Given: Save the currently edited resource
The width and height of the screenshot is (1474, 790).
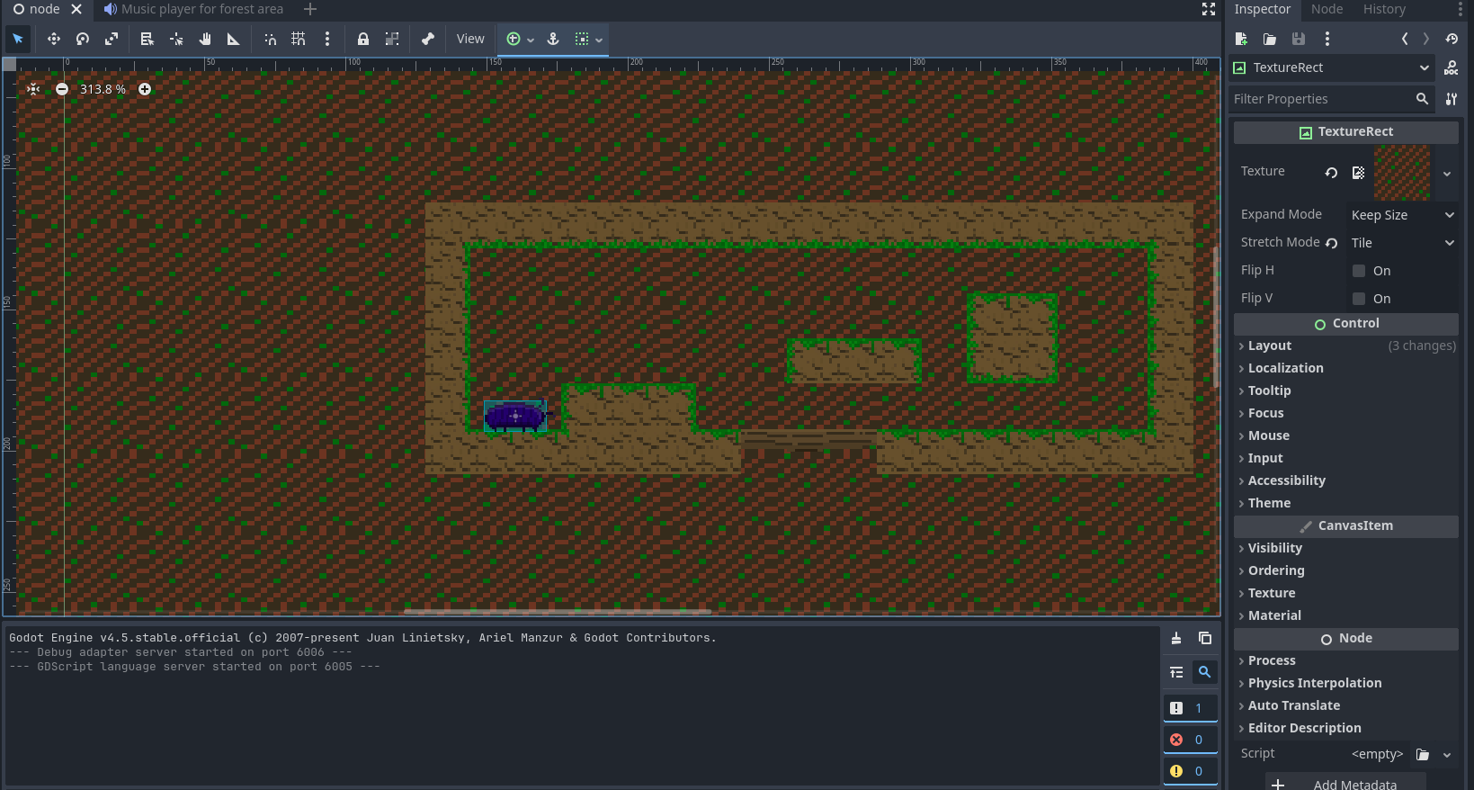Looking at the screenshot, I should tap(1299, 39).
